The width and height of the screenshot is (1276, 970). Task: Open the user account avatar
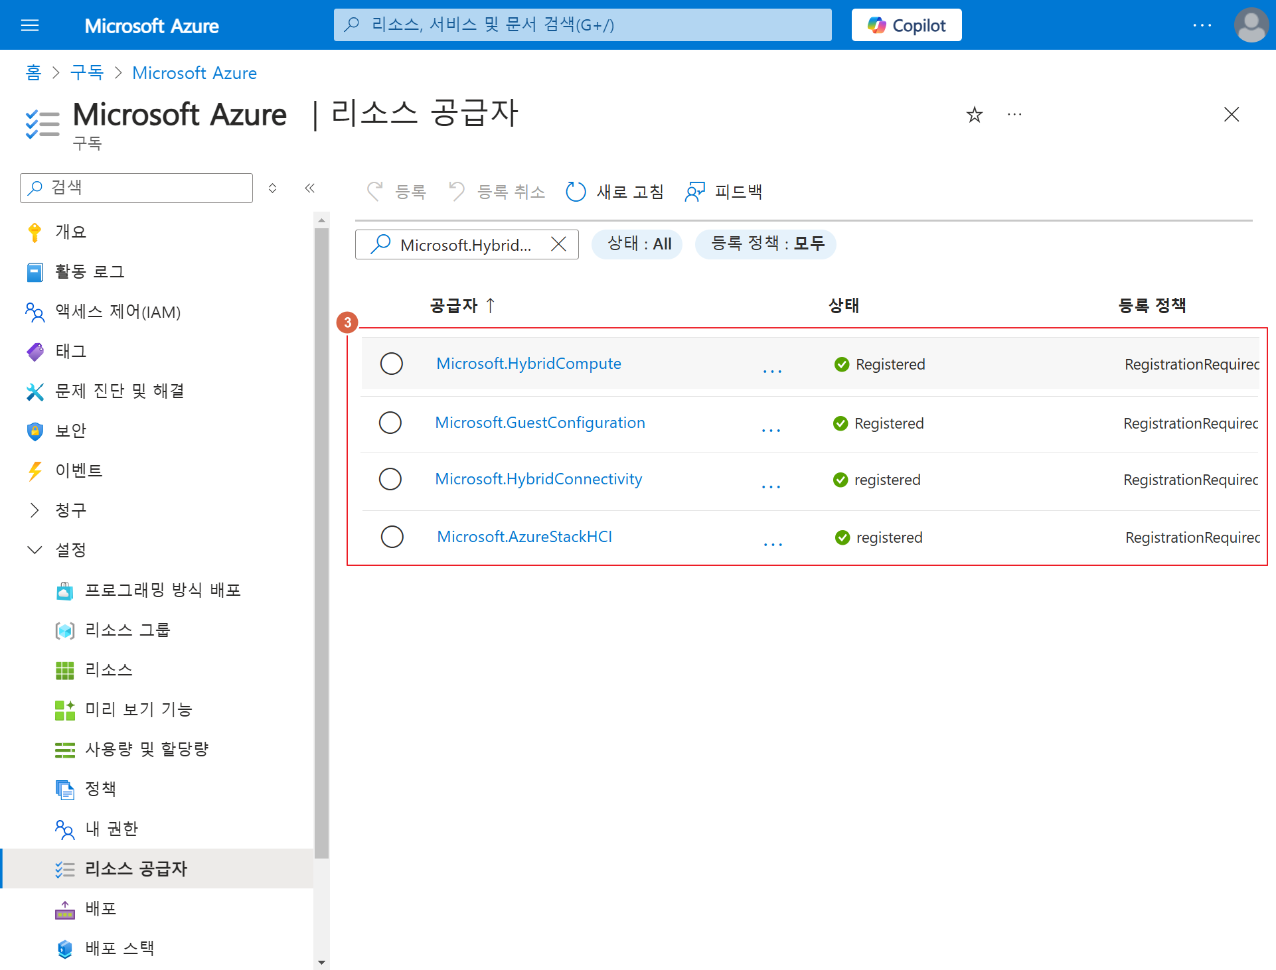(x=1251, y=25)
